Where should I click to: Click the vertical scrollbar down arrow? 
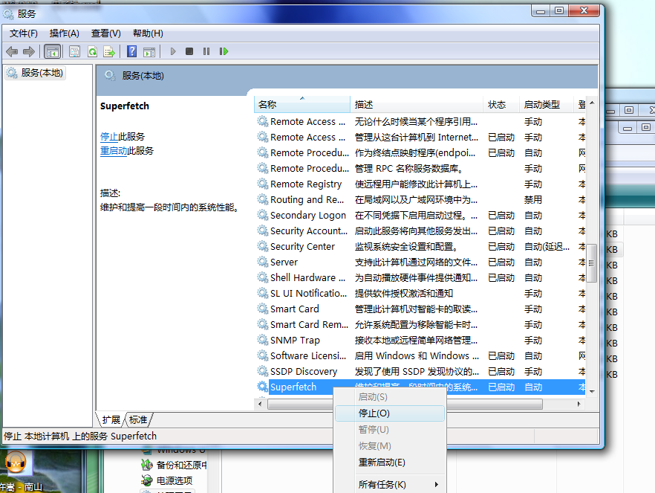[592, 391]
